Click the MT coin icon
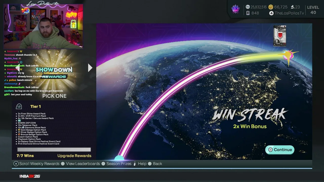Screen dimensions: 324x182 248,7
